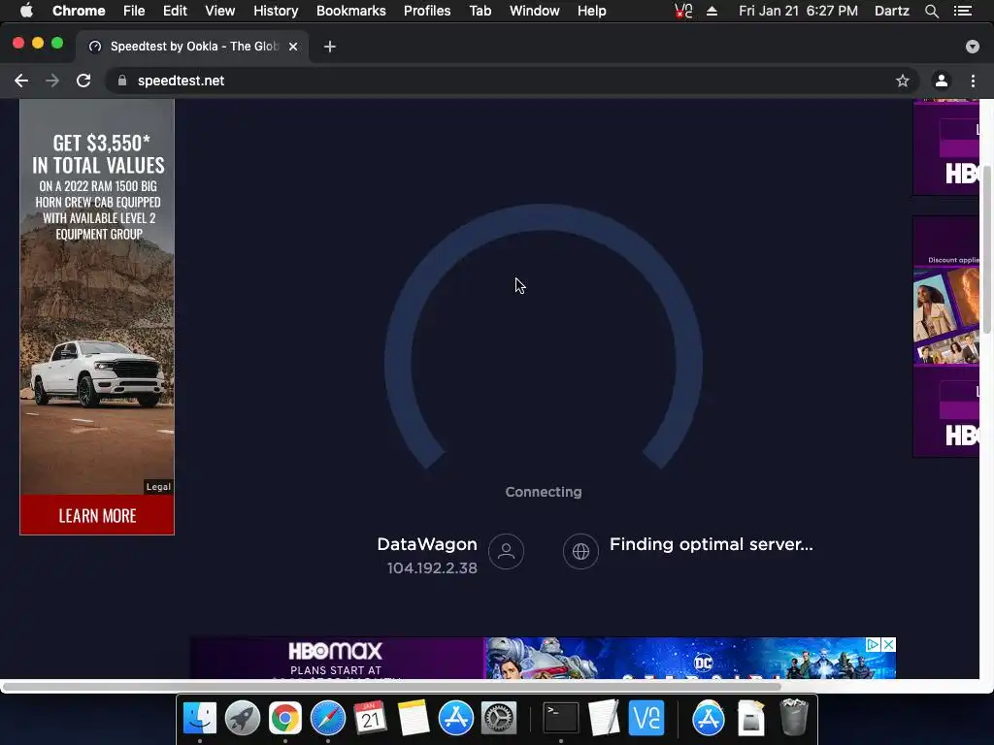Click the VNC status icon in menu bar
Image resolution: width=994 pixels, height=745 pixels.
pos(683,11)
